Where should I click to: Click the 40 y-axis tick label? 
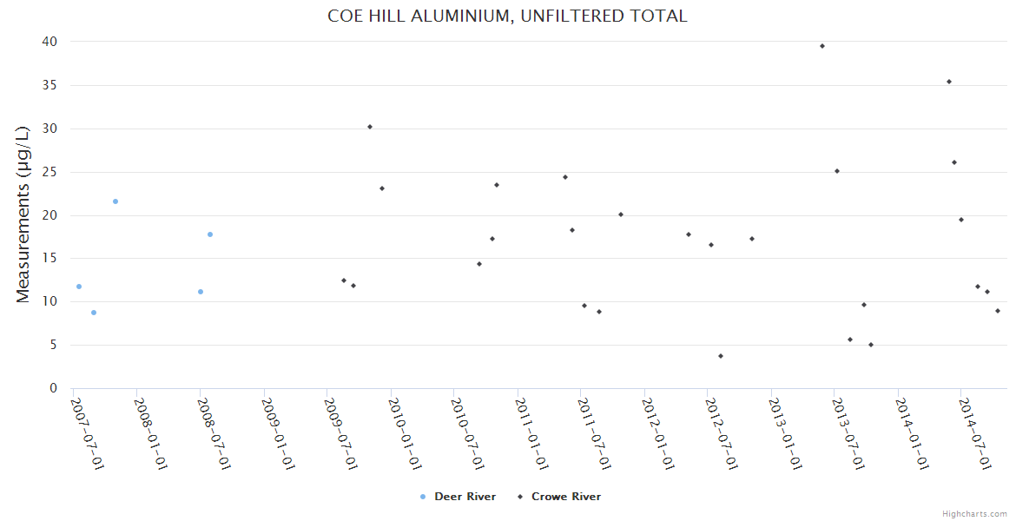pyautogui.click(x=49, y=42)
